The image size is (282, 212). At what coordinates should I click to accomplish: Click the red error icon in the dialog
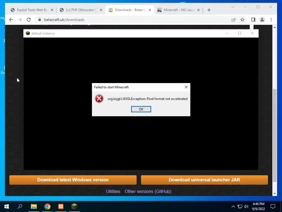tap(99, 99)
